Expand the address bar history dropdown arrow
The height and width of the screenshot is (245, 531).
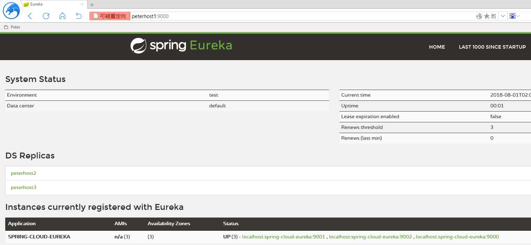point(503,16)
